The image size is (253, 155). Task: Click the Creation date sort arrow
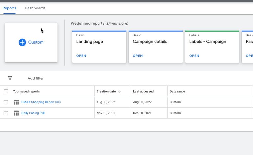(119, 91)
